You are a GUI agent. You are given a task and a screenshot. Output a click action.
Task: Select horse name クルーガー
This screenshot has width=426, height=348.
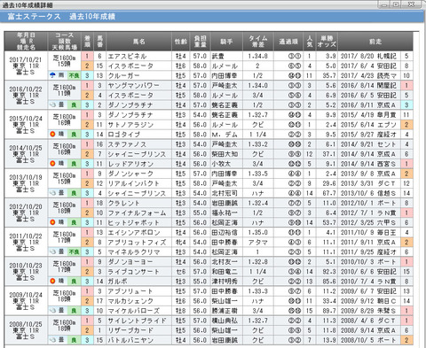123,75
